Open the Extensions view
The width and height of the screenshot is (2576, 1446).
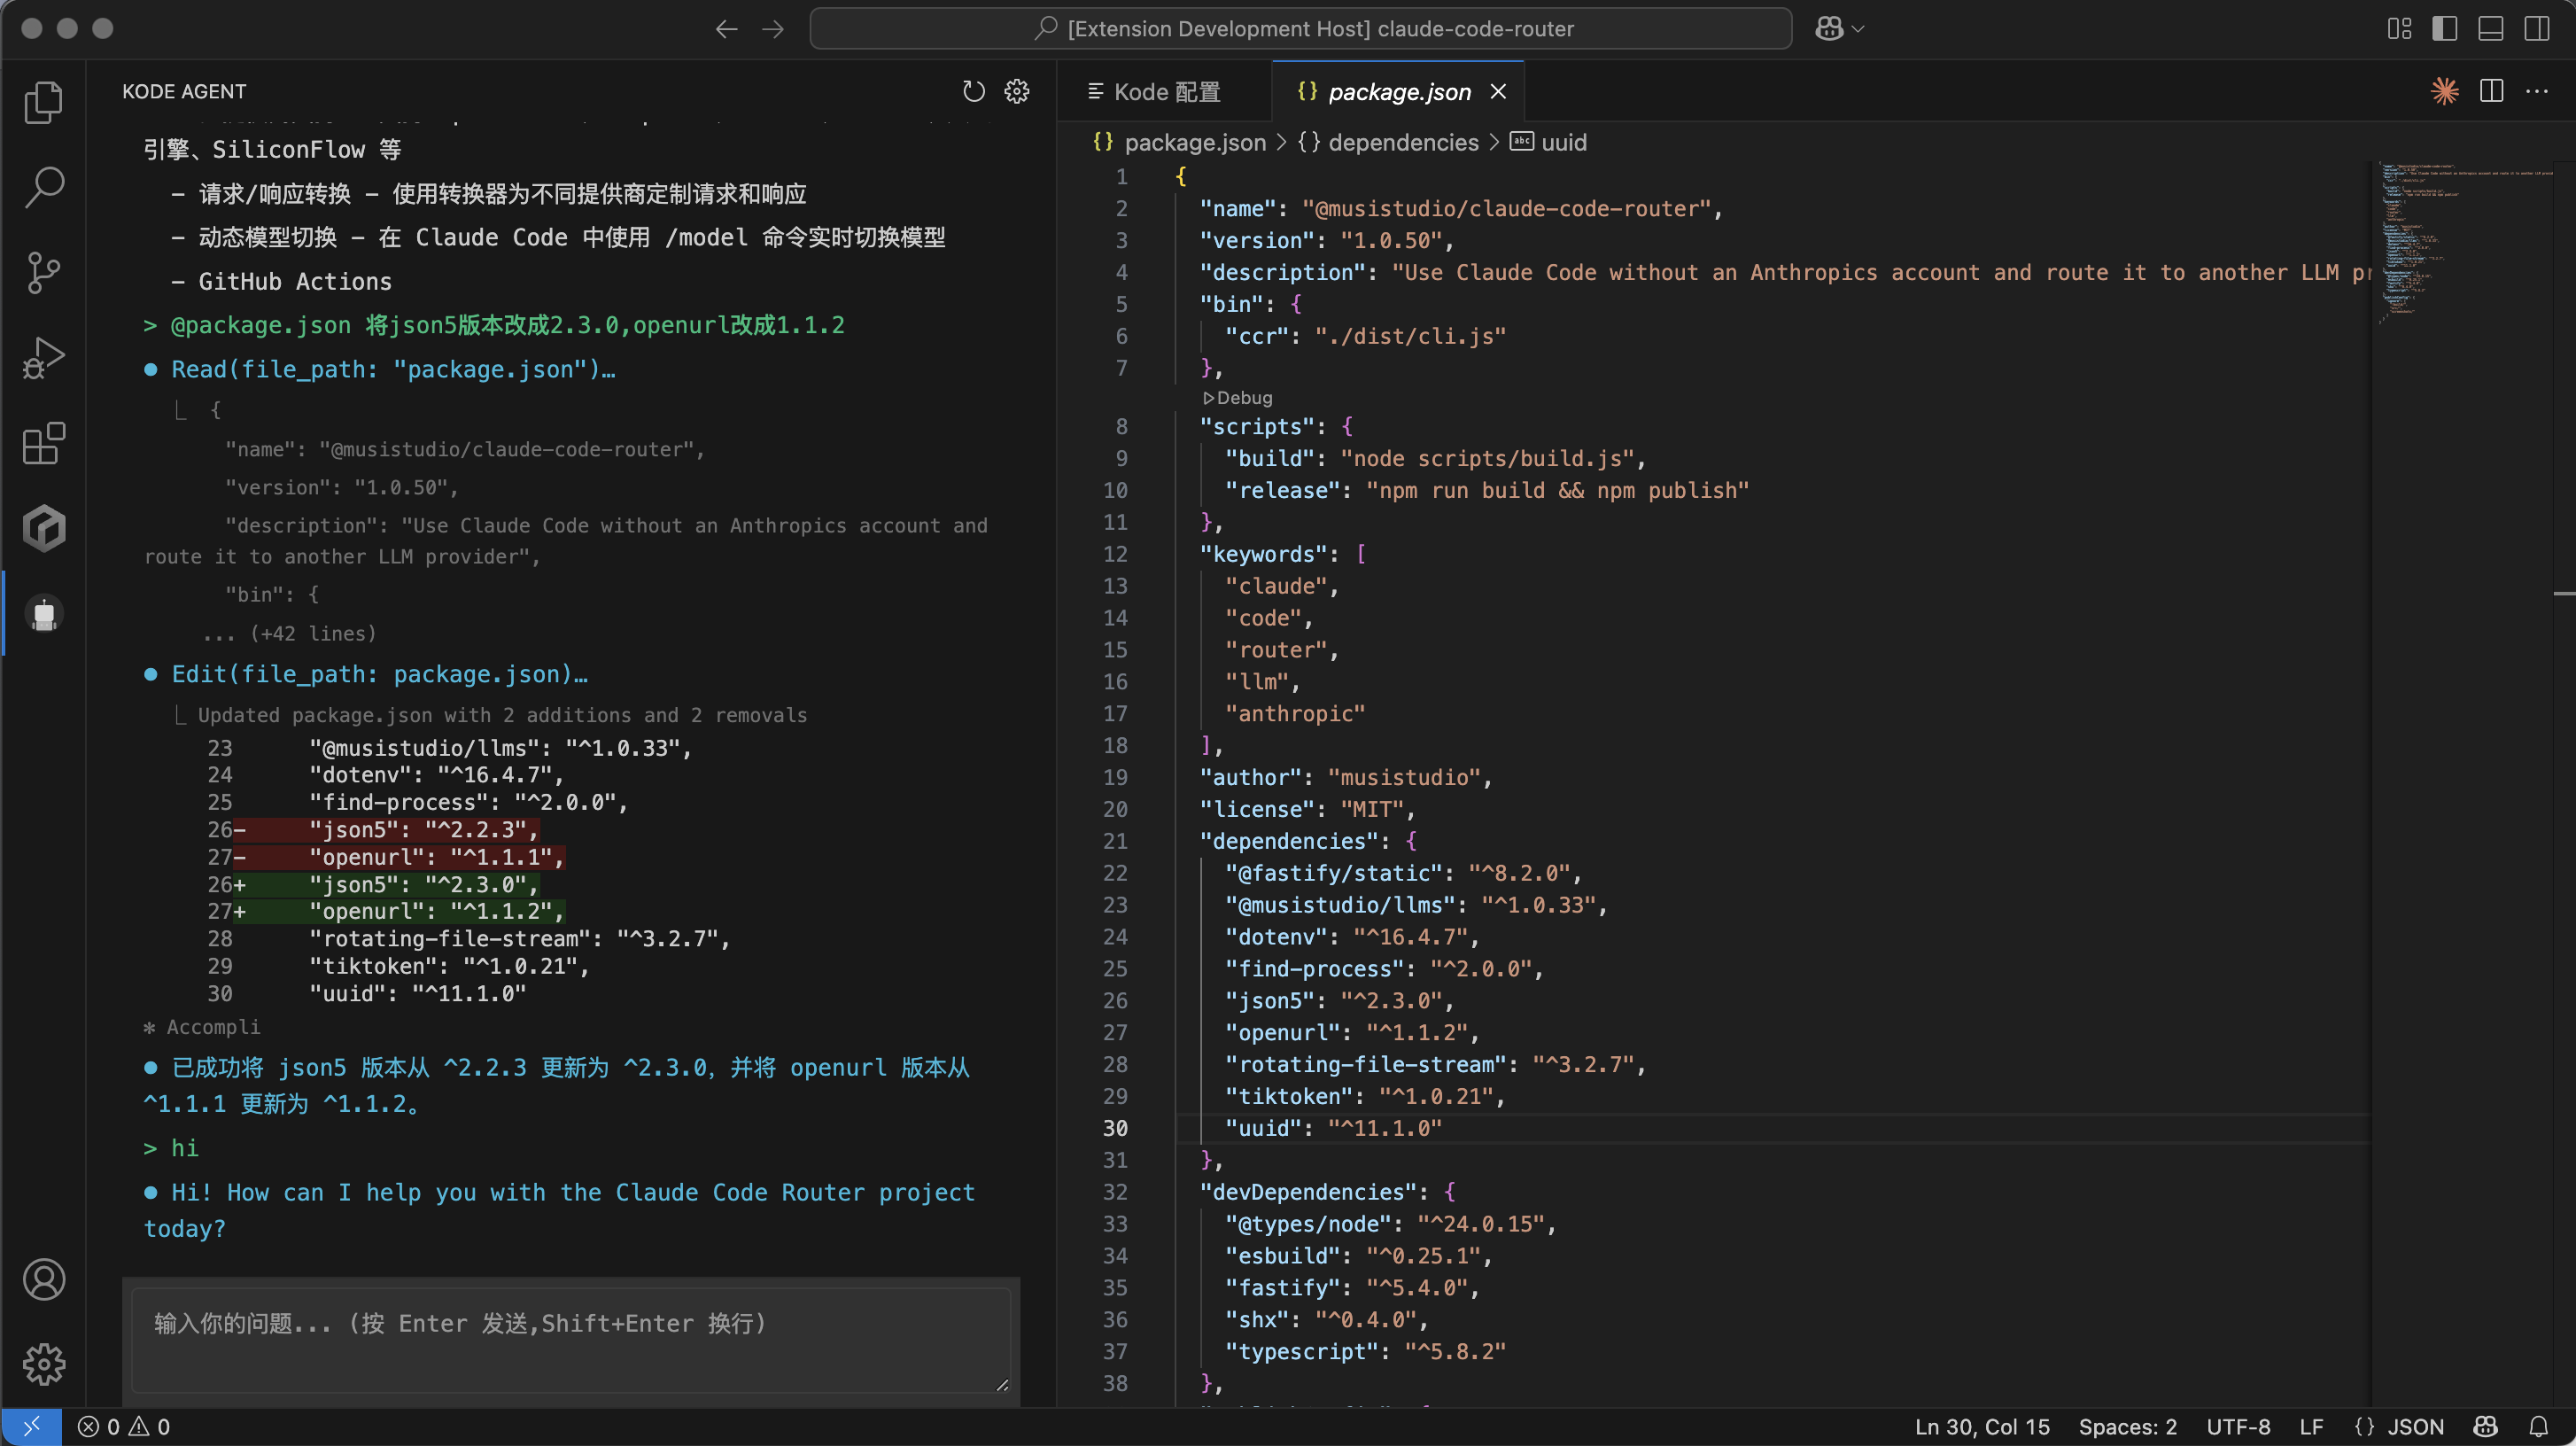point(43,443)
